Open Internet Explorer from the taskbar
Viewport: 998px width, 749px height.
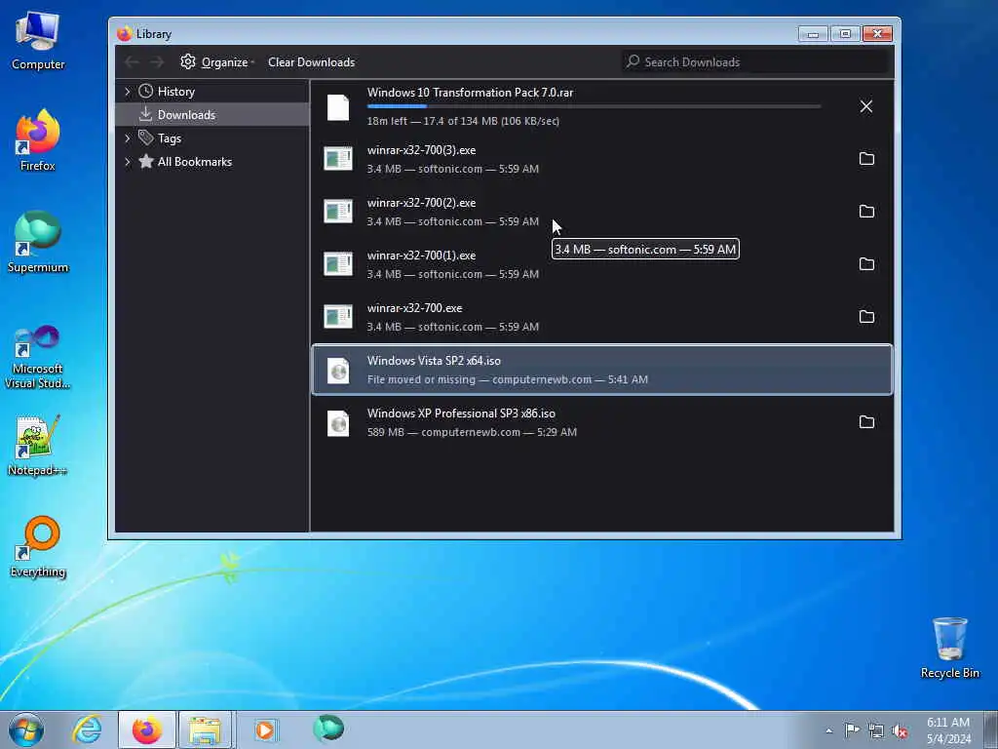[86, 729]
